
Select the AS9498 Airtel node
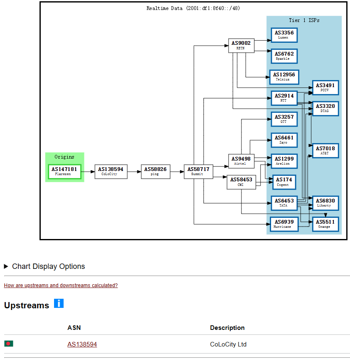point(241,161)
